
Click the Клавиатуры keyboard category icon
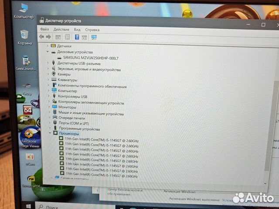tap(54, 79)
